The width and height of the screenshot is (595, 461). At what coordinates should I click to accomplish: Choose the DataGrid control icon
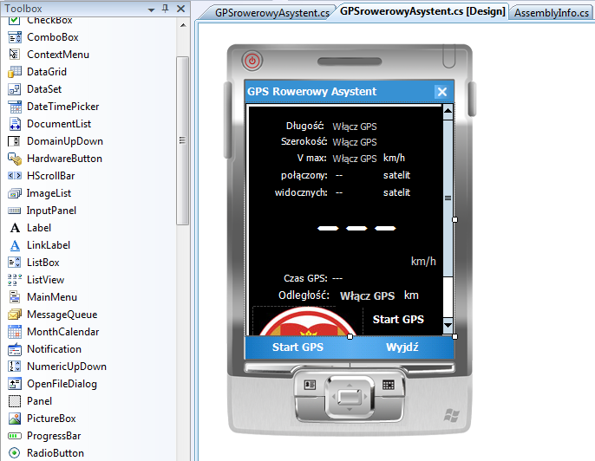[15, 72]
